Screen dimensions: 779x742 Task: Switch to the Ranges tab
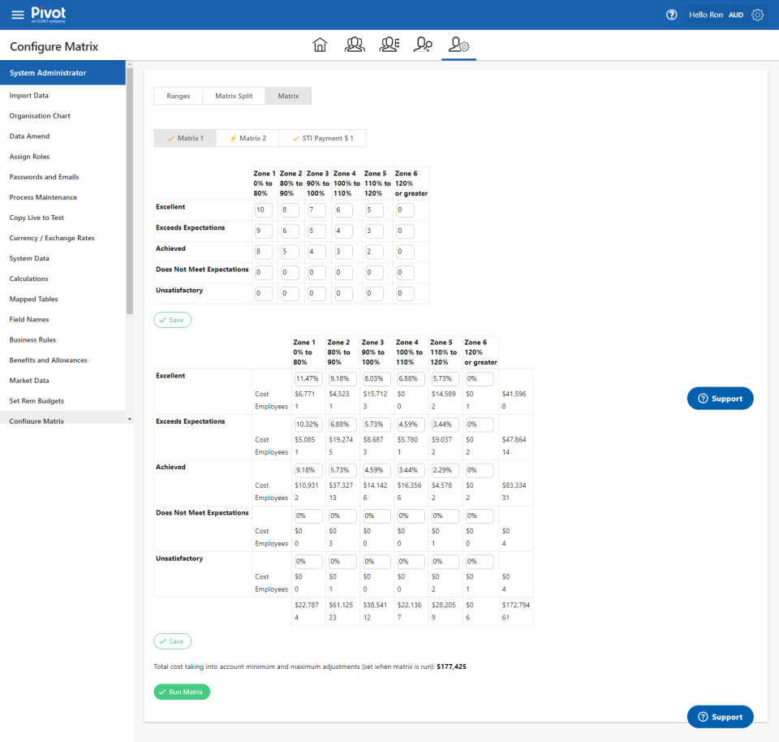click(x=178, y=95)
